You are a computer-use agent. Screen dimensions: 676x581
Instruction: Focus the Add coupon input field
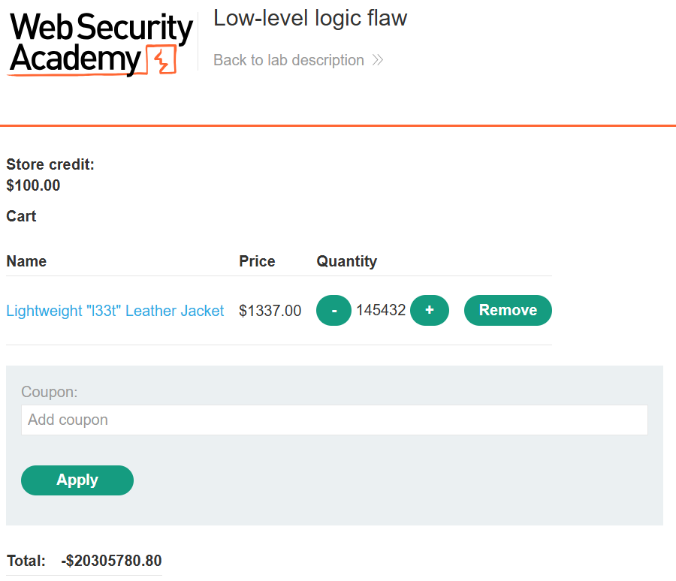coord(334,420)
